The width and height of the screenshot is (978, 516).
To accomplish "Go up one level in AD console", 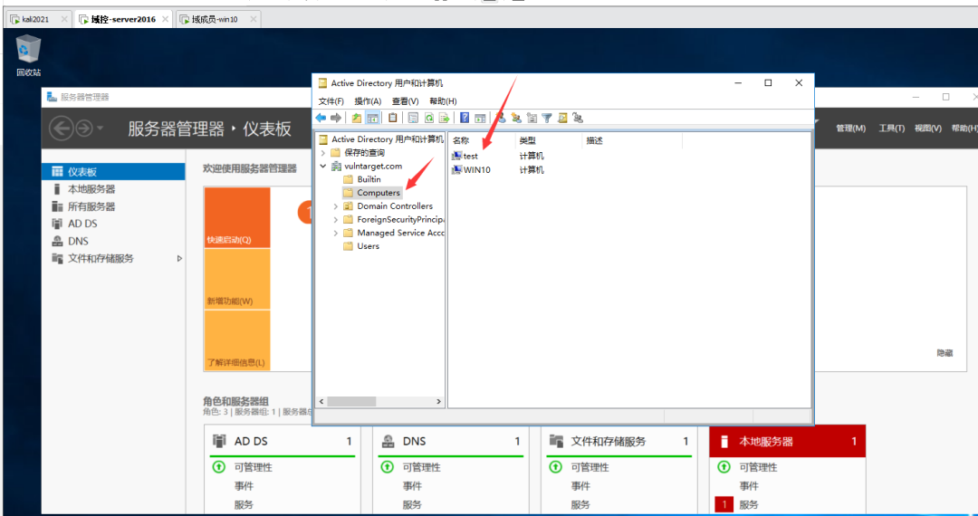I will pos(356,118).
